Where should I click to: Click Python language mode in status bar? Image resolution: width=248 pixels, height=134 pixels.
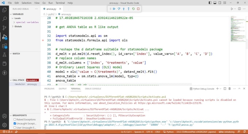[170, 132]
